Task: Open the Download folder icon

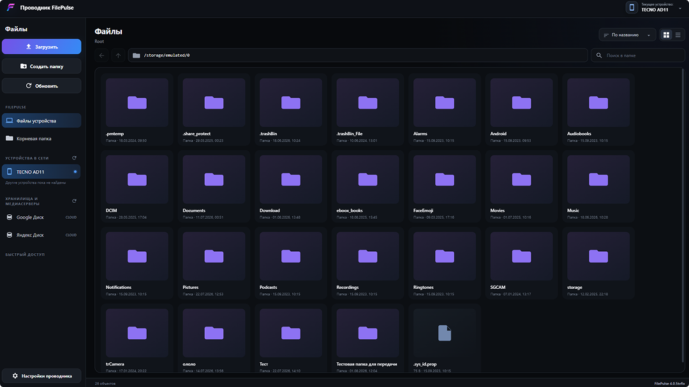Action: pyautogui.click(x=291, y=180)
